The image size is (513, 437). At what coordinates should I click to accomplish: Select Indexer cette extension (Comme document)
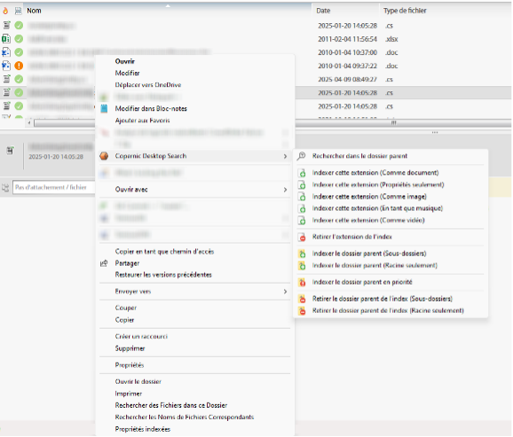pyautogui.click(x=375, y=173)
